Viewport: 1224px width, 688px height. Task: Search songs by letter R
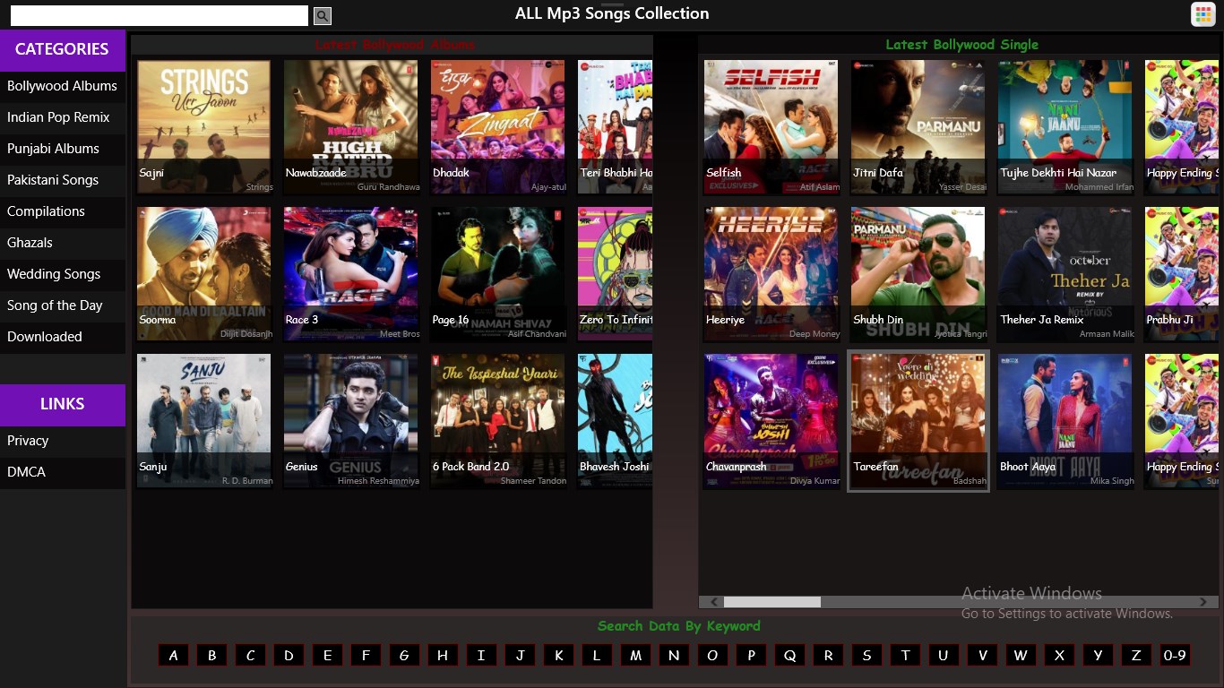click(828, 656)
